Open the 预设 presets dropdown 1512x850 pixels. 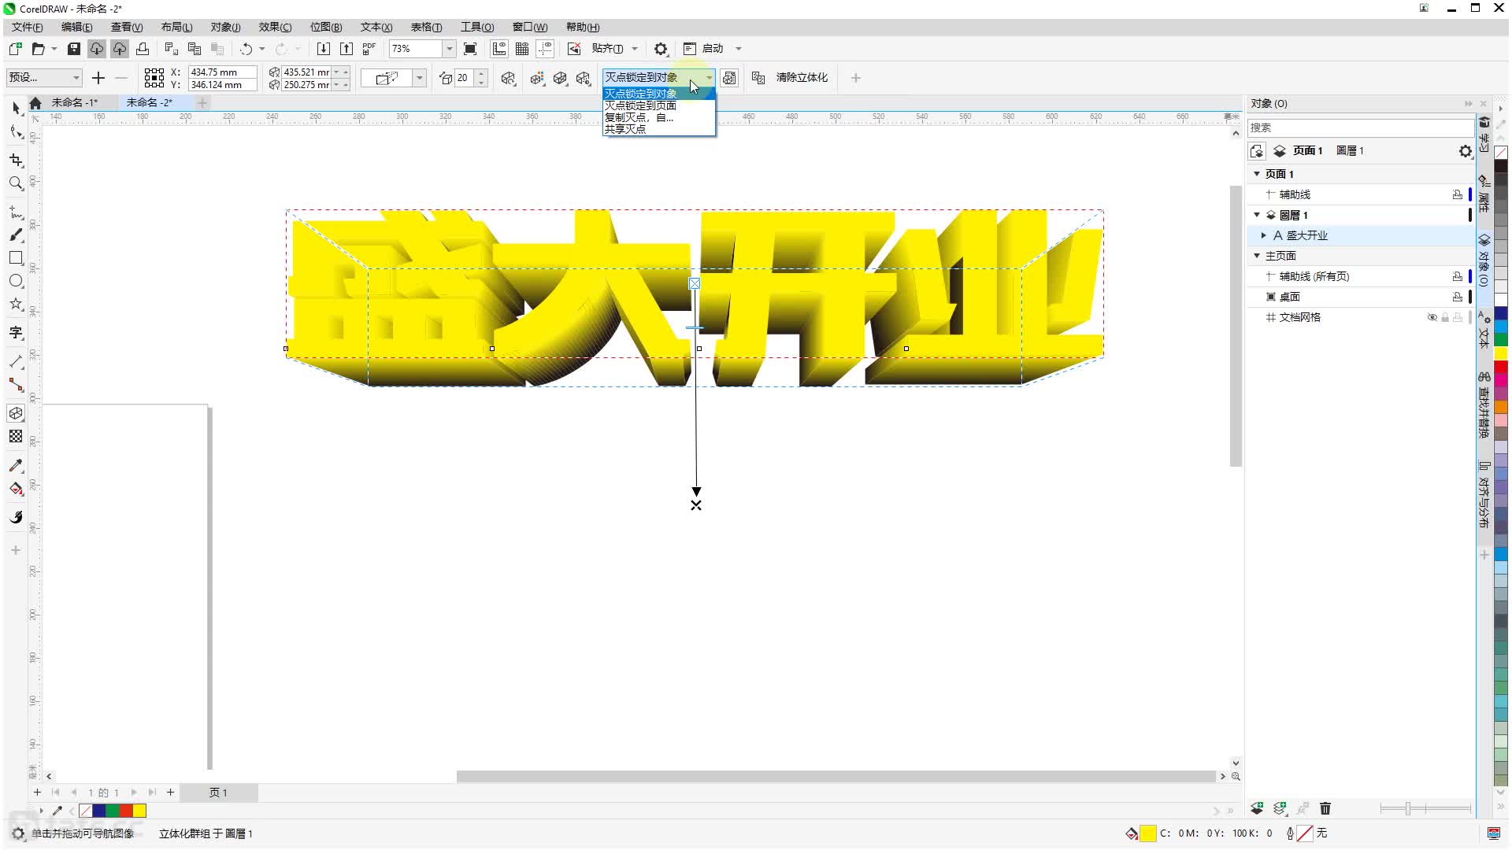click(44, 78)
